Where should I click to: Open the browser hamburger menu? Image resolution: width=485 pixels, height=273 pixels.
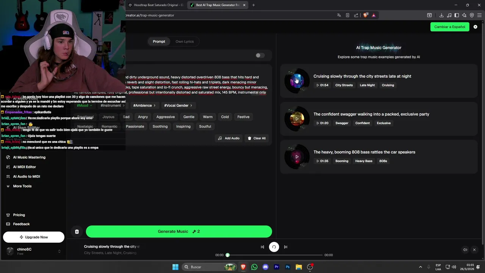[479, 15]
